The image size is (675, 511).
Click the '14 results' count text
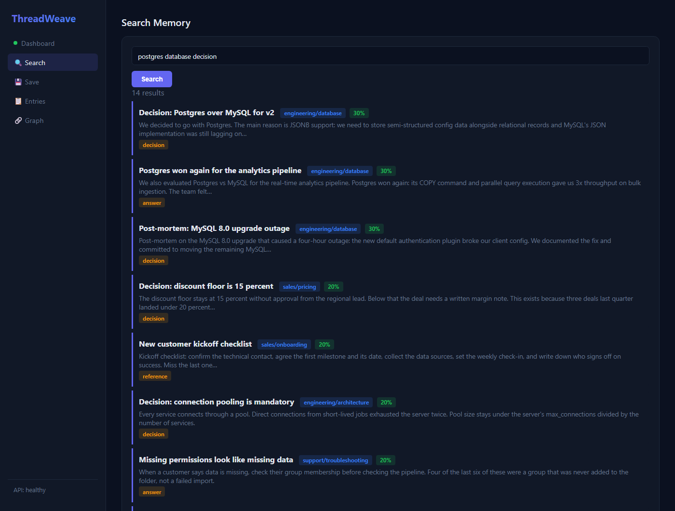148,93
